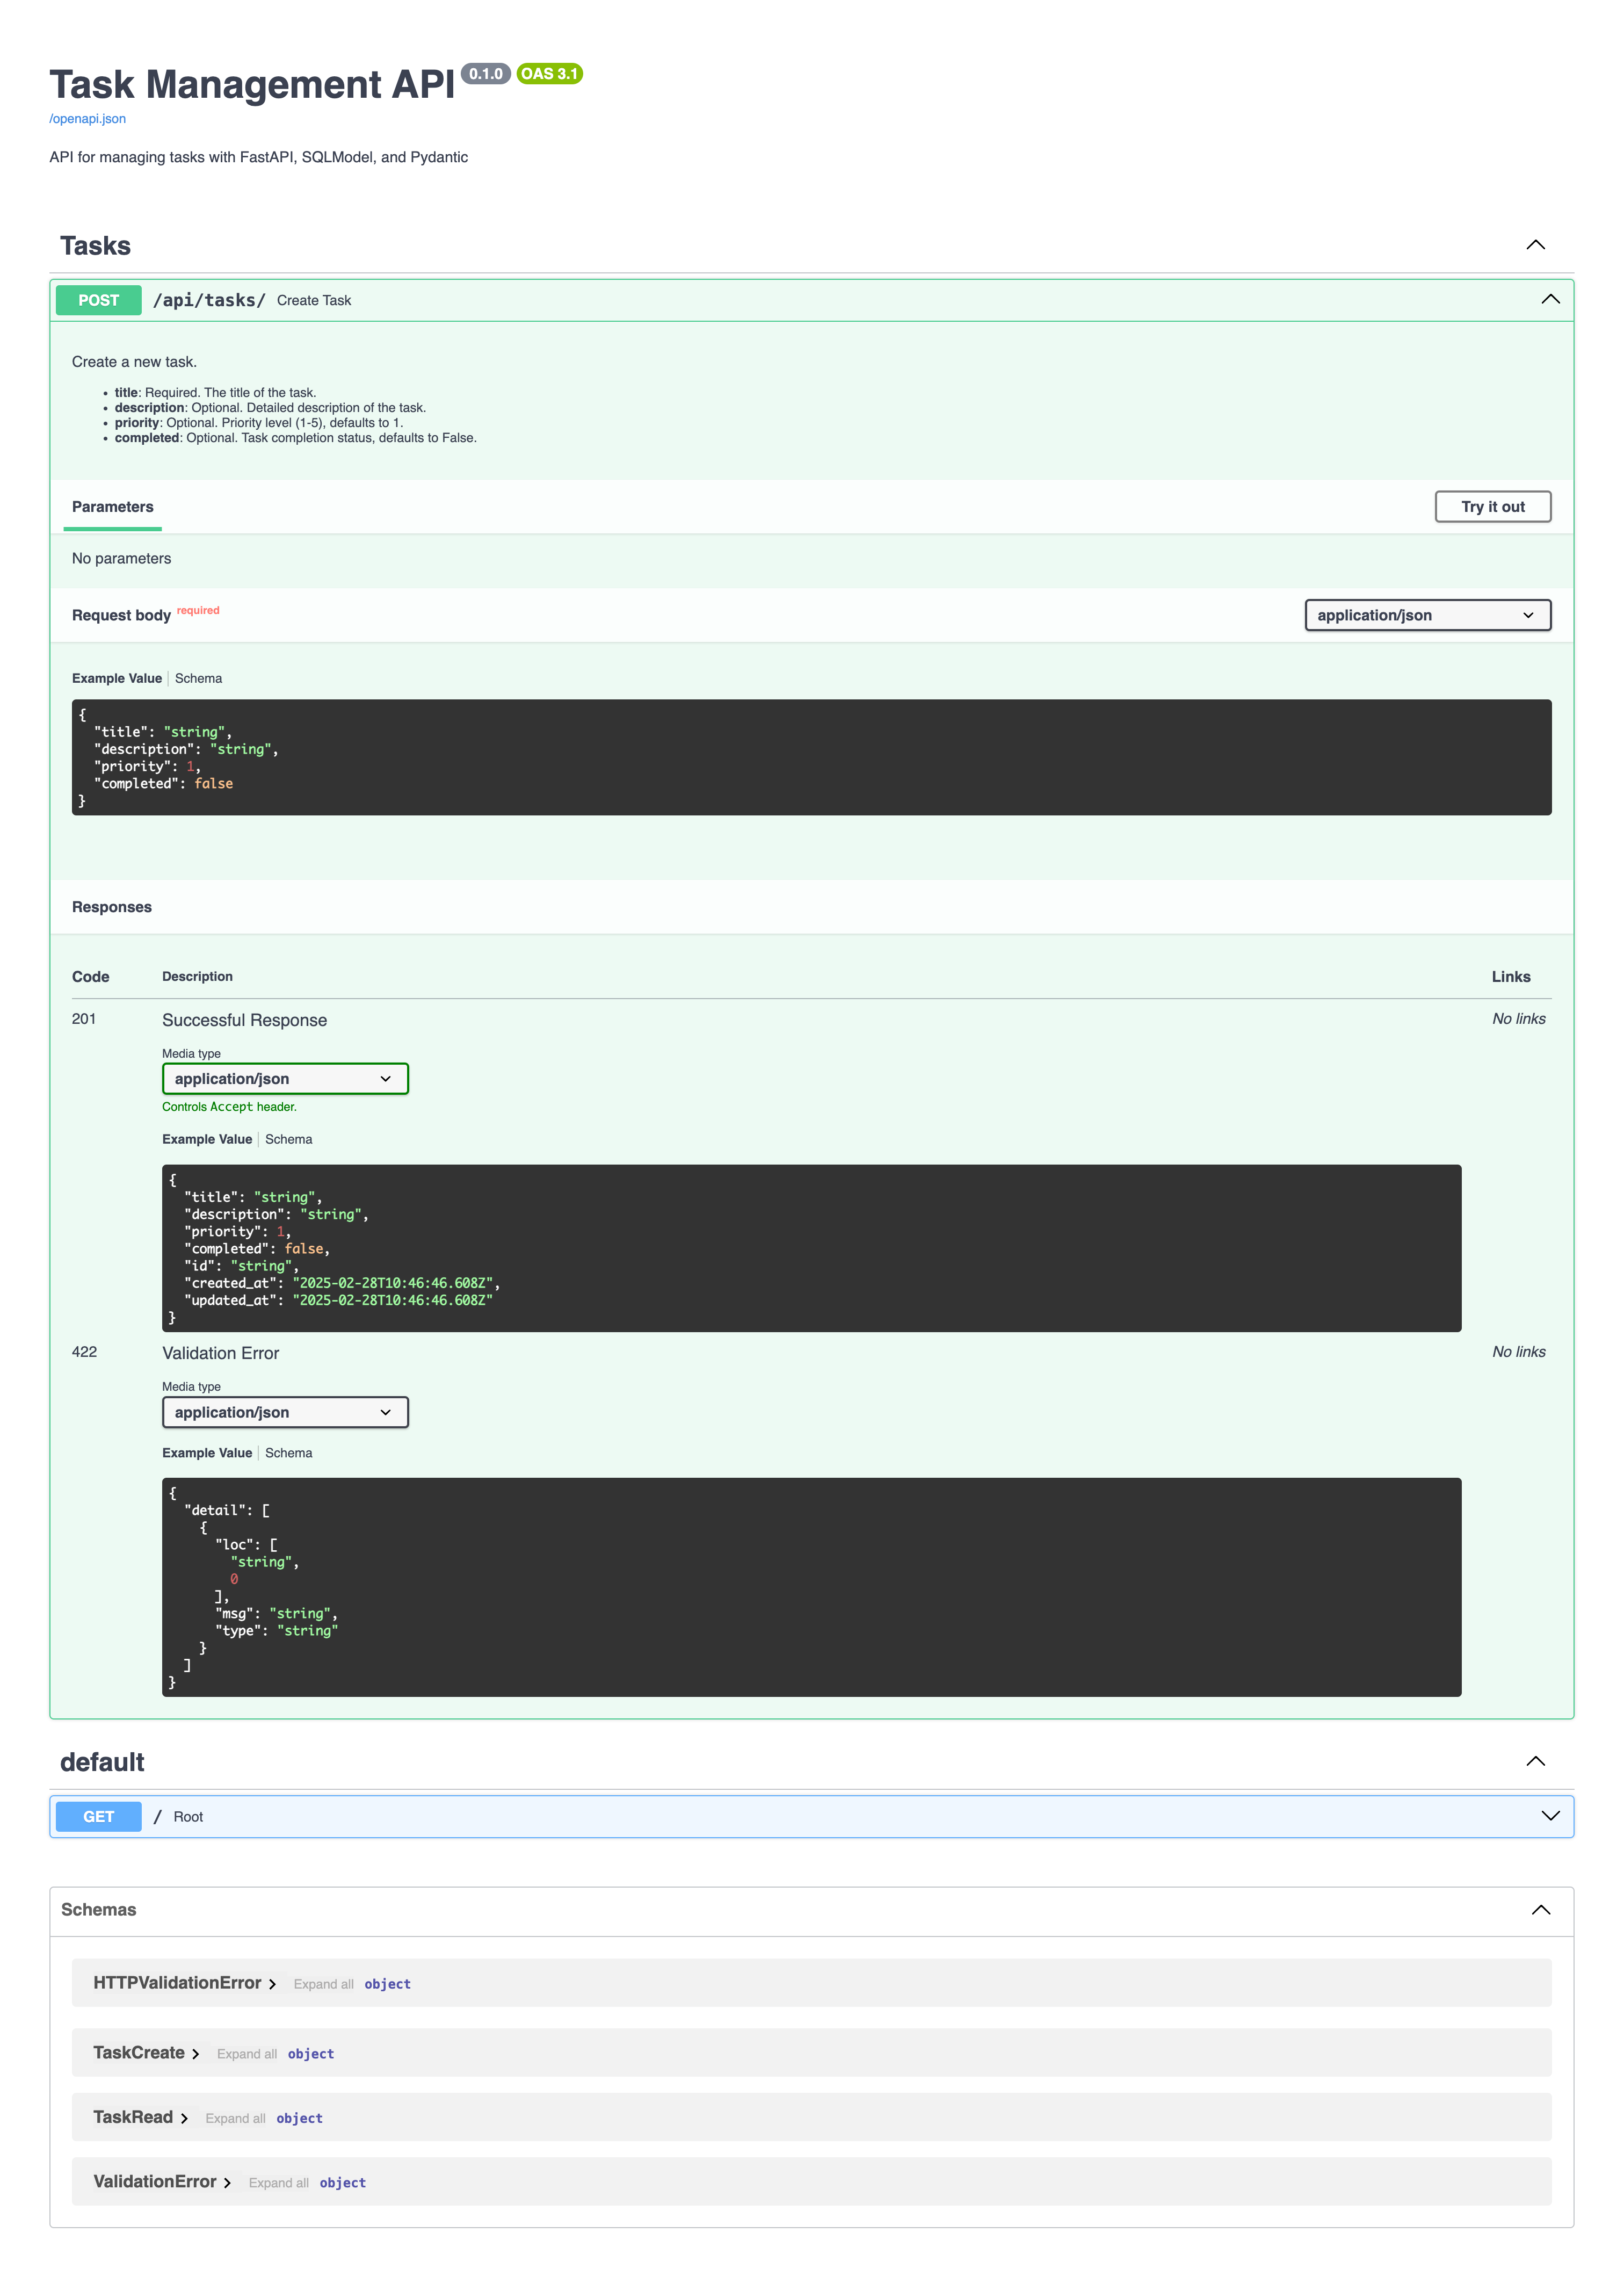Image resolution: width=1624 pixels, height=2269 pixels.
Task: Expand the ValidationError schema arrow
Action: [227, 2183]
